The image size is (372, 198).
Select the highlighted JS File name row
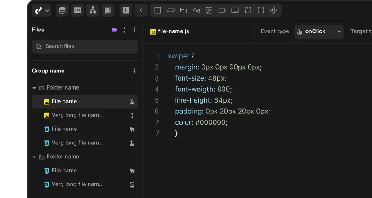(85, 102)
